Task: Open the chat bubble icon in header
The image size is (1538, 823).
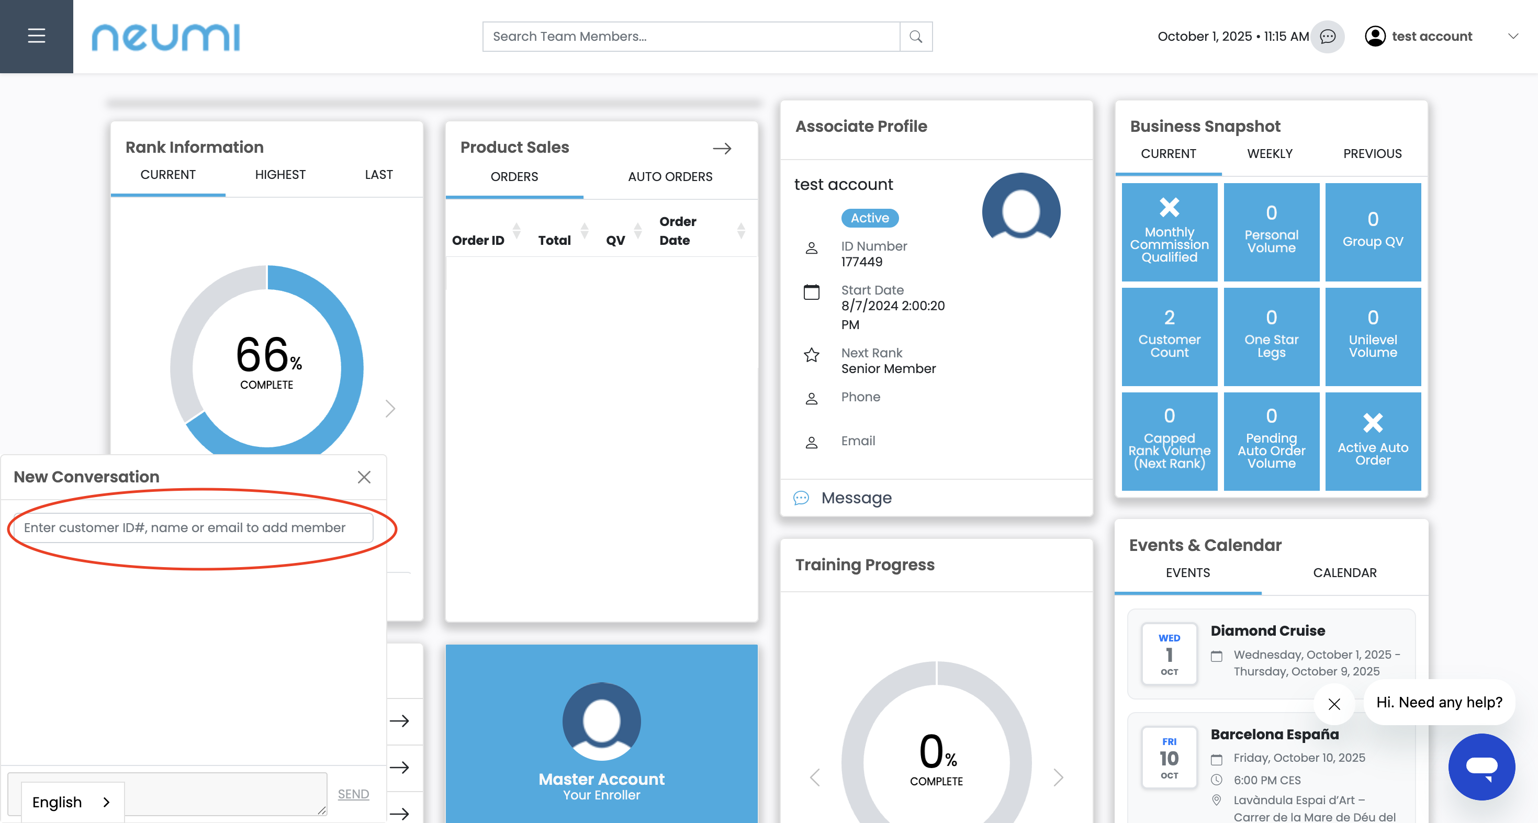Action: click(x=1327, y=37)
